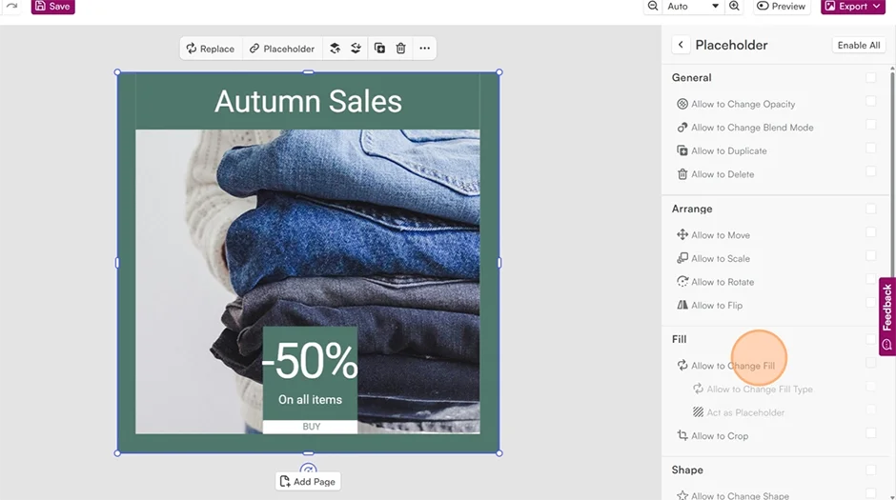Click the Allow to Change Fill label
The height and width of the screenshot is (500, 896).
click(733, 366)
